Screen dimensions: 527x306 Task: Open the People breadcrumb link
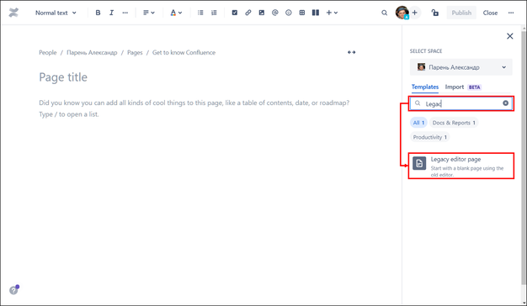(x=48, y=52)
